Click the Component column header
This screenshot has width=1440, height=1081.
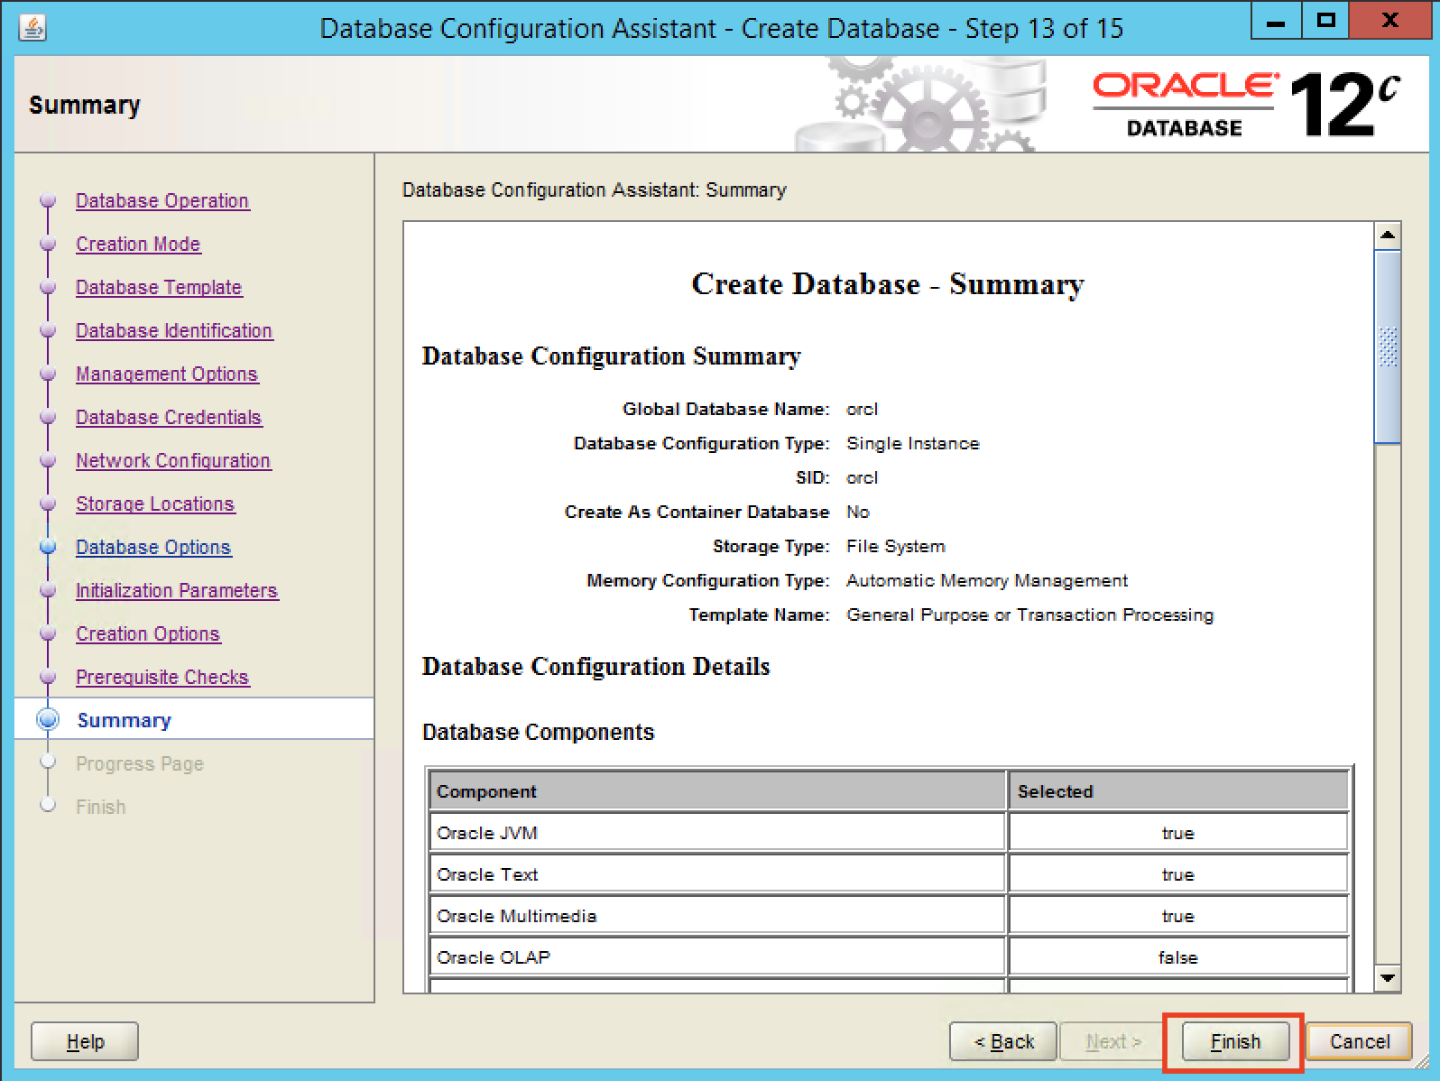716,791
